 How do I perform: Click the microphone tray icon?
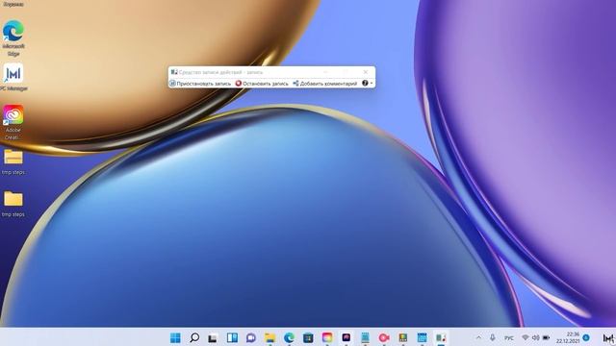click(x=492, y=337)
